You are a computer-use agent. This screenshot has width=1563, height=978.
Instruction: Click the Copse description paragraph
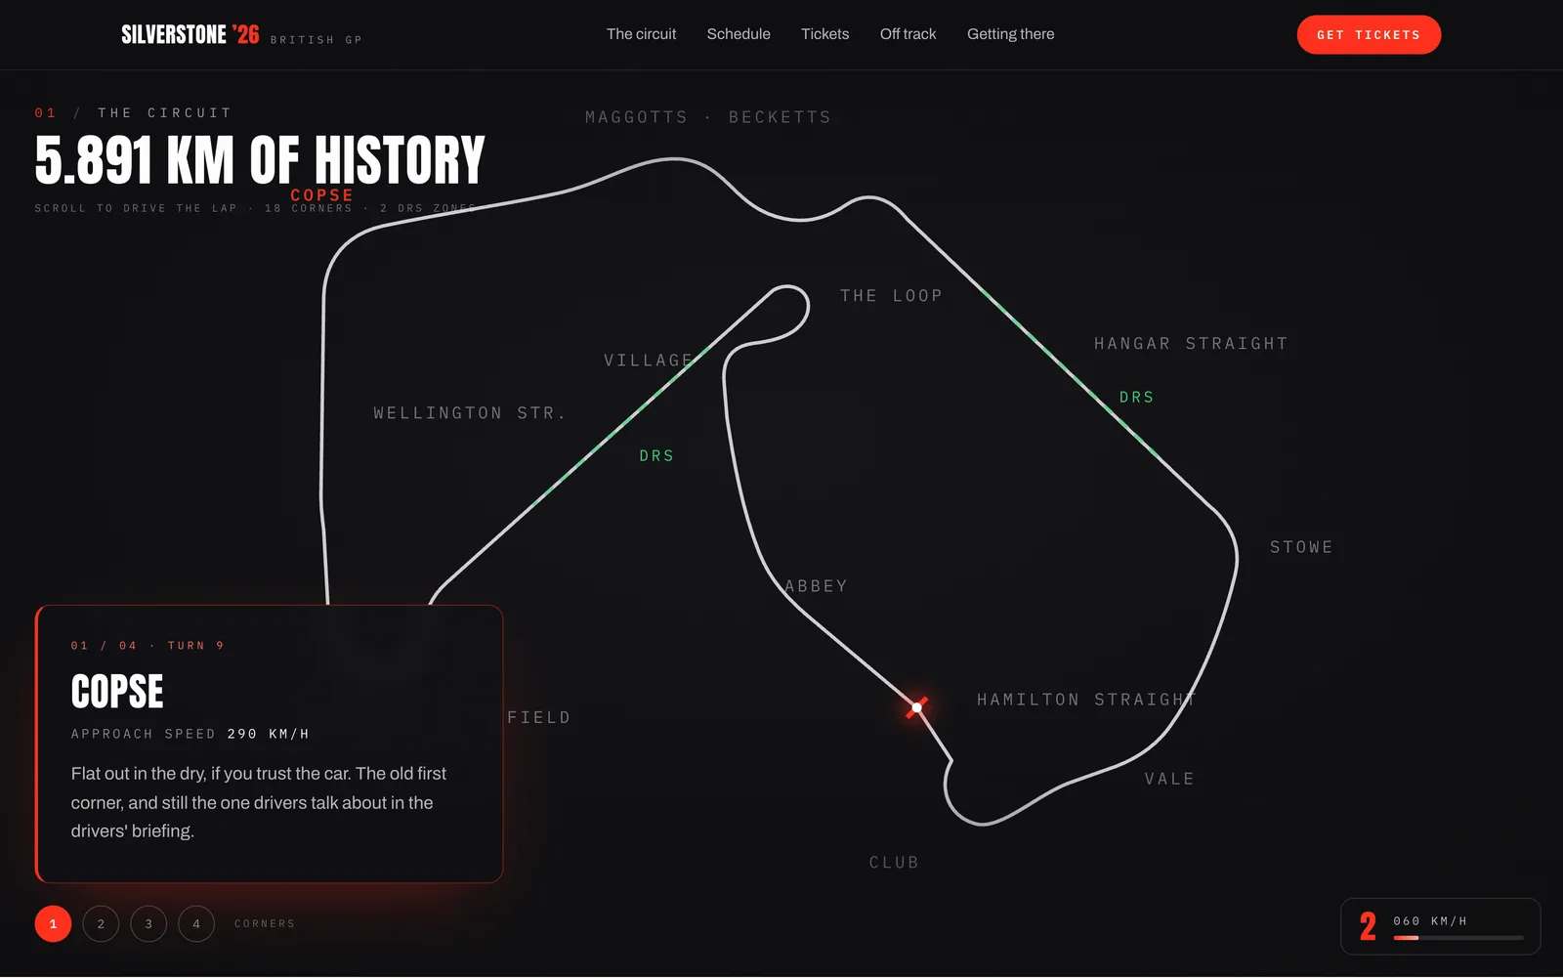click(x=259, y=802)
